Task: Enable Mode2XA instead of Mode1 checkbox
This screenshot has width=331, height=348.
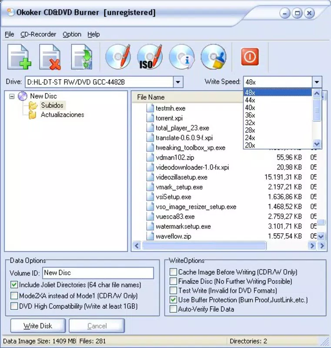Action: pyautogui.click(x=14, y=295)
